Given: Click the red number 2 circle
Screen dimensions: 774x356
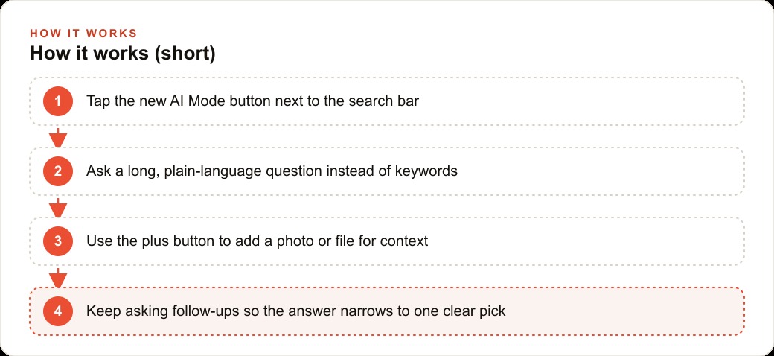Looking at the screenshot, I should tap(58, 171).
